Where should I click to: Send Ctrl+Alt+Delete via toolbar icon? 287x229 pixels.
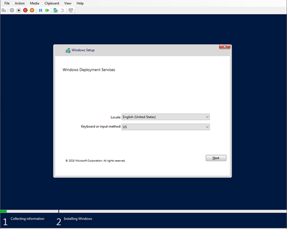click(4, 10)
